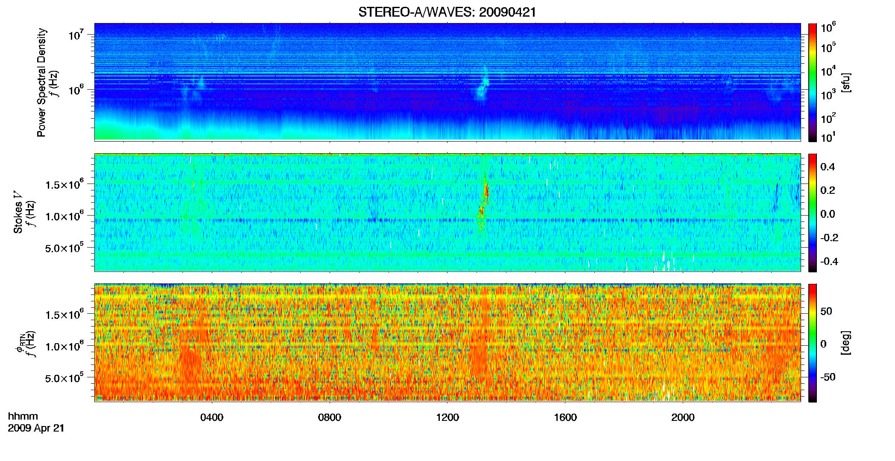Click the 0.4 Stokes color bar value
Screen dimensions: 895x461
click(828, 167)
